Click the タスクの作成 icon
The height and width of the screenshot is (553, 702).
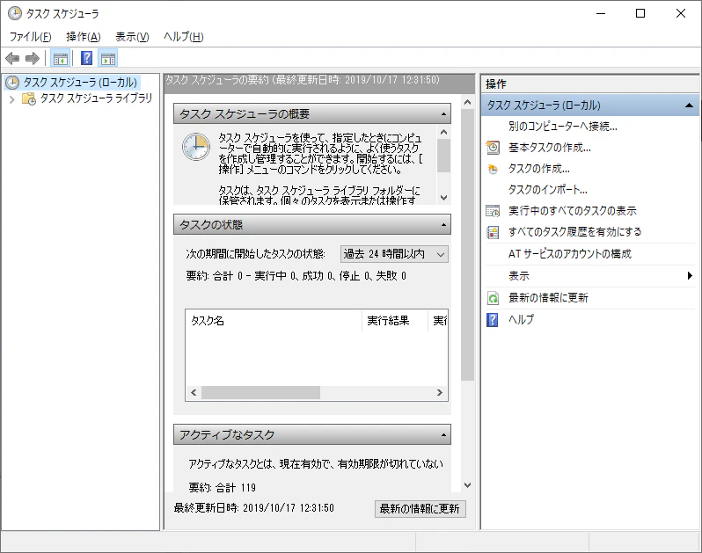point(493,169)
